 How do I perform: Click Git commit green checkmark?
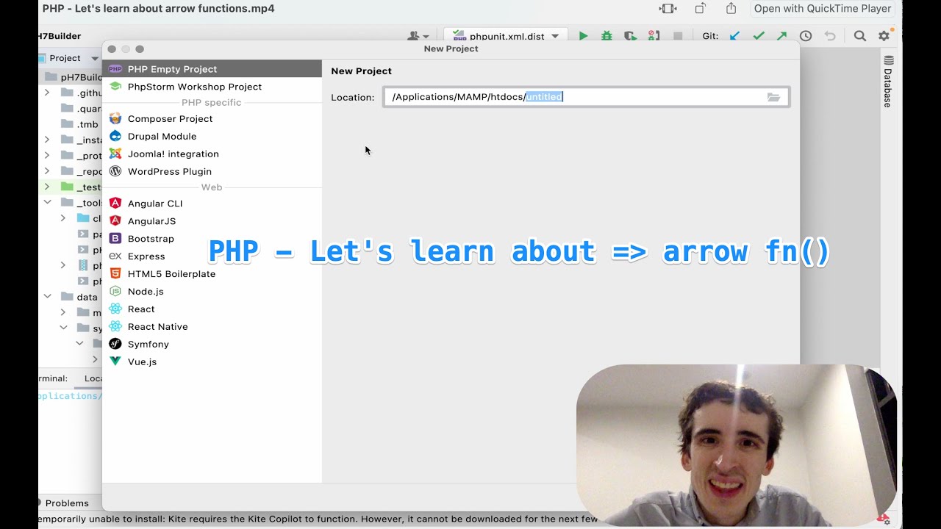tap(759, 36)
